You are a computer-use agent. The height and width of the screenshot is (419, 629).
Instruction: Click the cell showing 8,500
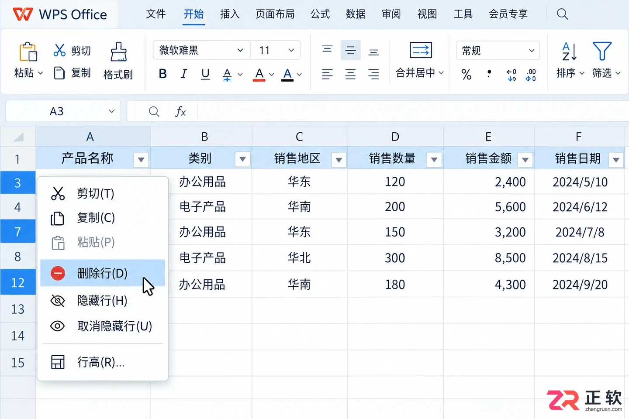(489, 258)
